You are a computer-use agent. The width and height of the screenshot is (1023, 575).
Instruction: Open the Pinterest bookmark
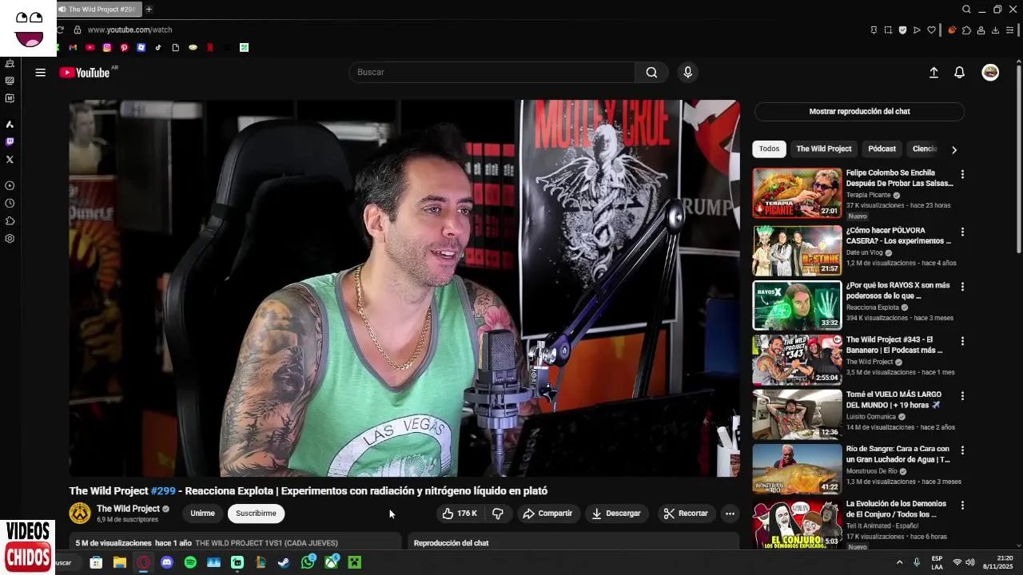124,47
